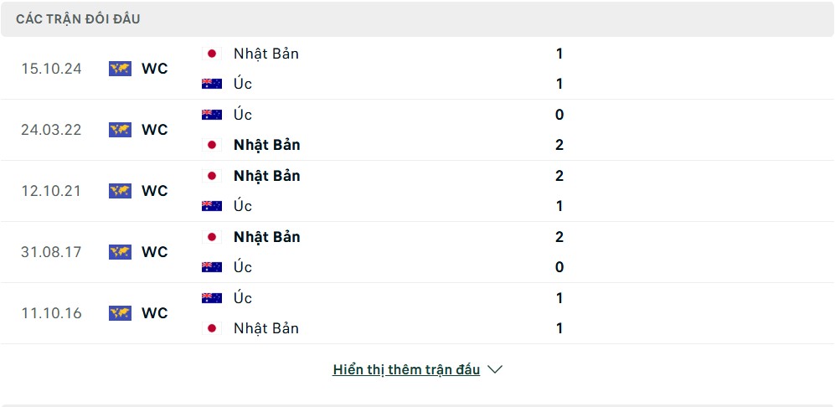The image size is (835, 407).
Task: Click Japan's score 2 in 31.08.17 match
Action: 559,236
